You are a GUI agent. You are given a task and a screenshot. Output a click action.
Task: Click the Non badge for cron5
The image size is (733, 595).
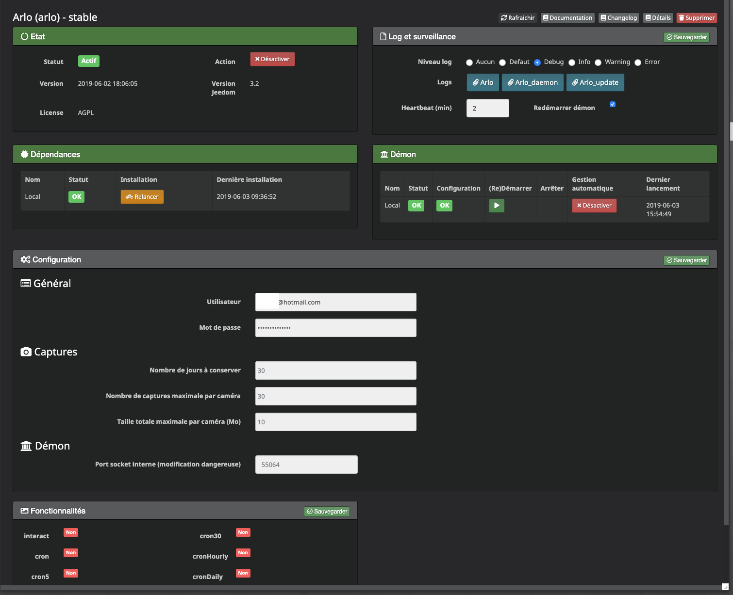71,573
